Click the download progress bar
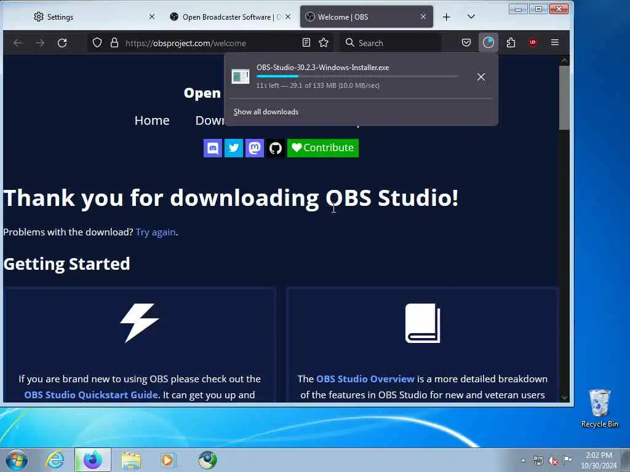This screenshot has height=472, width=630. click(x=357, y=76)
